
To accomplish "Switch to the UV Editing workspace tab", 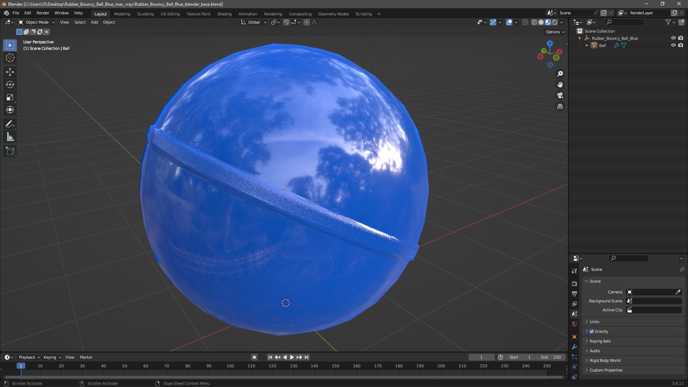I will coord(170,14).
